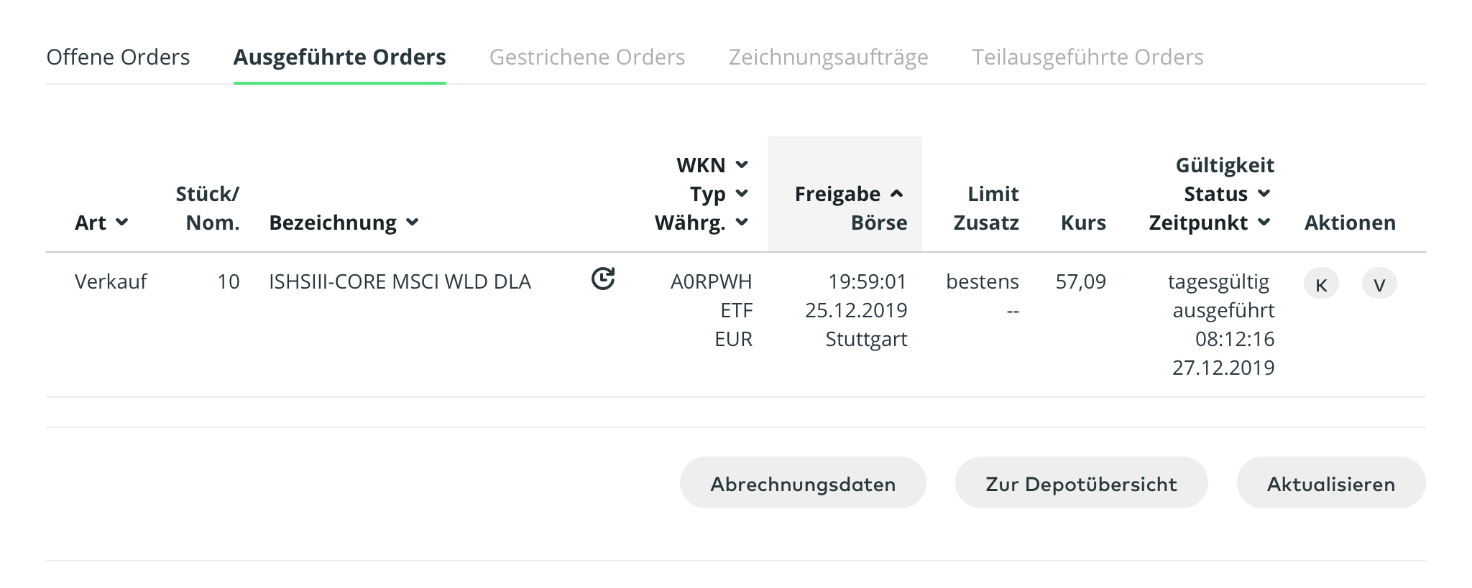Select the ISHSIII-CORE MSCI WLD DLA order
The height and width of the screenshot is (588, 1472).
pyautogui.click(x=400, y=281)
